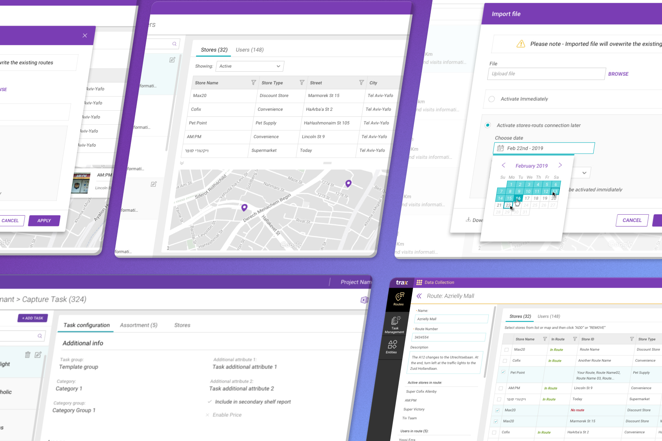Click the + ADD TASK button
Screen dimensions: 662x441
[33, 318]
